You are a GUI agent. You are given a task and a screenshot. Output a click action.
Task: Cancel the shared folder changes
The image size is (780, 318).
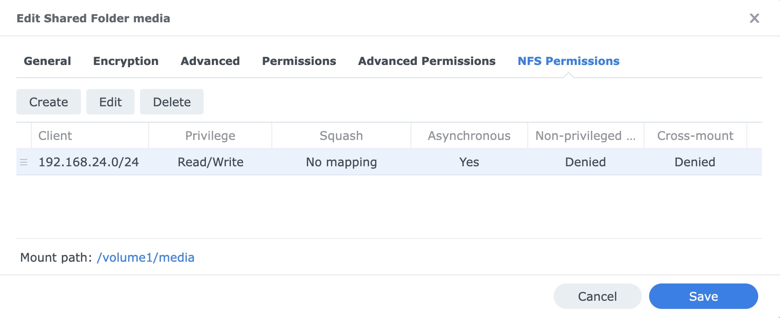pyautogui.click(x=597, y=297)
